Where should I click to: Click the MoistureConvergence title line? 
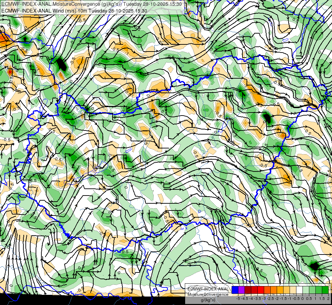[x=92, y=4]
